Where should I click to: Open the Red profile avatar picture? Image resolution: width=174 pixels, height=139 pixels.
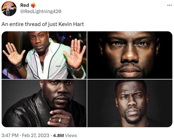9,9
